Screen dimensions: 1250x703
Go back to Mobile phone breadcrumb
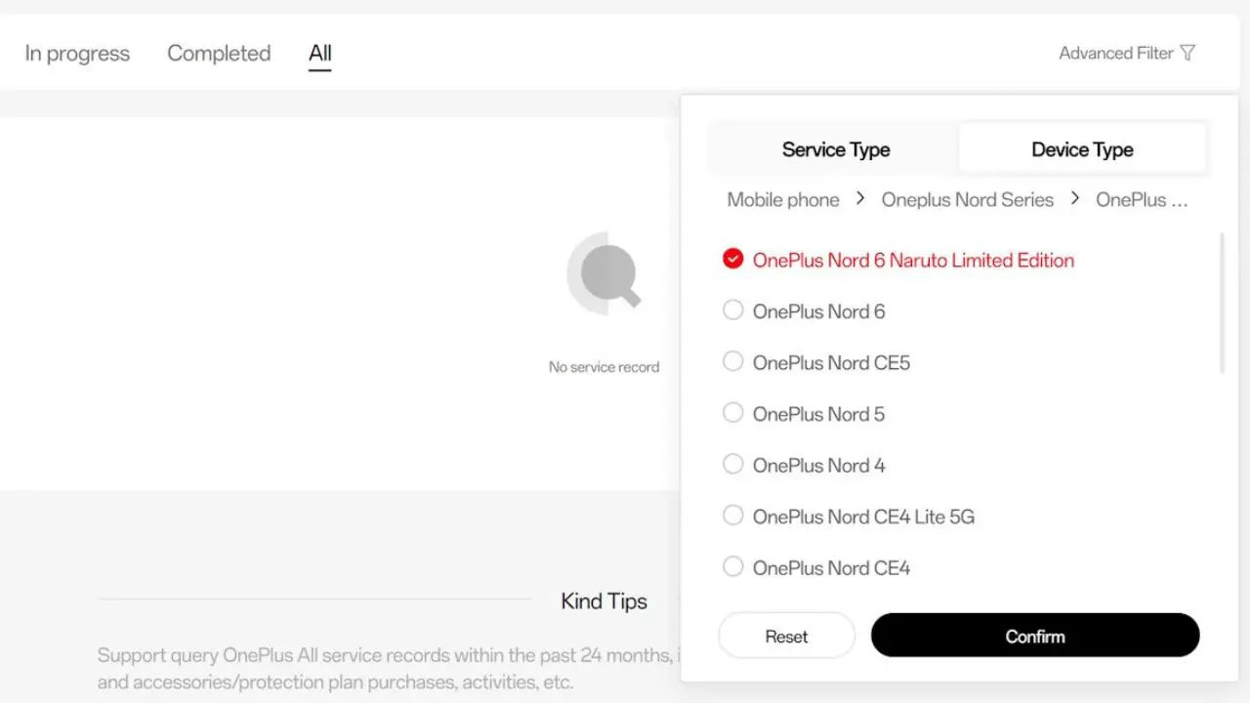point(783,200)
